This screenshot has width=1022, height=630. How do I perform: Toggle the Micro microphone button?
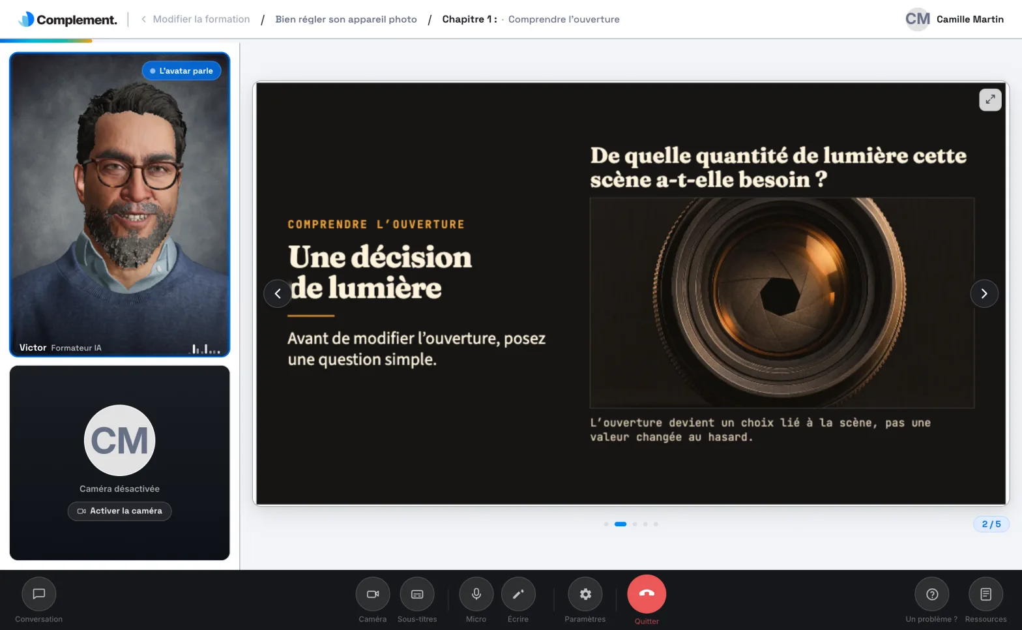point(476,593)
